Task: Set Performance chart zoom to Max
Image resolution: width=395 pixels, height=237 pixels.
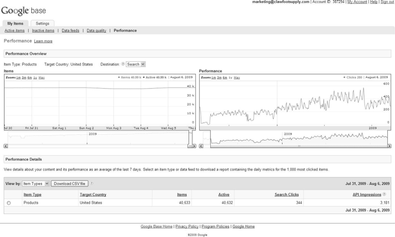Action: (237, 78)
